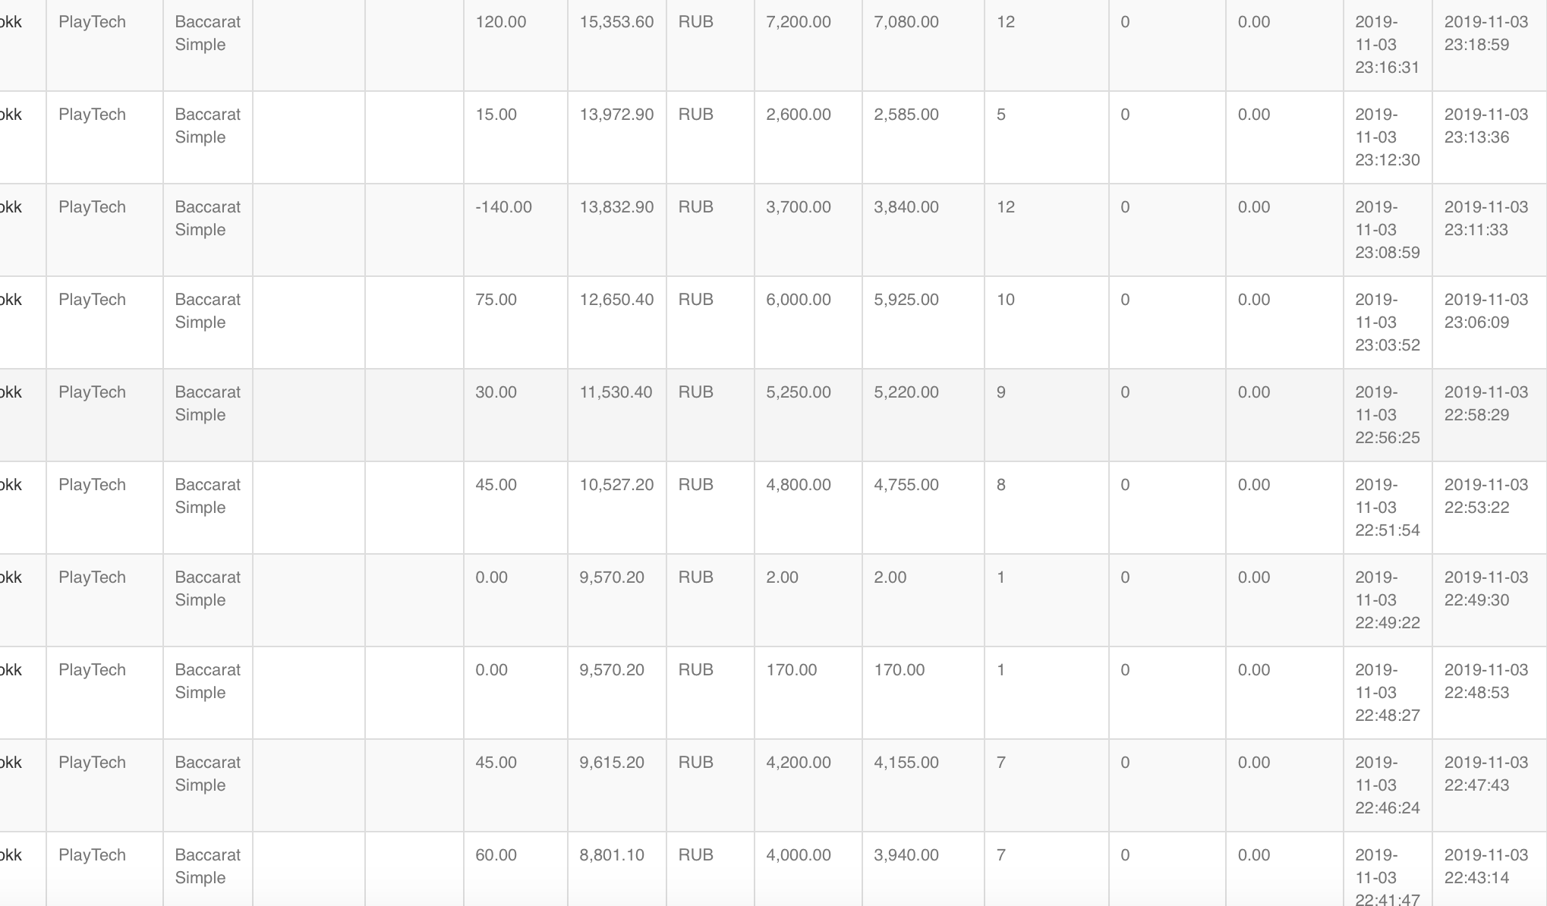This screenshot has height=906, width=1547.
Task: Click the 15,353.60 balance cell
Action: coord(616,22)
